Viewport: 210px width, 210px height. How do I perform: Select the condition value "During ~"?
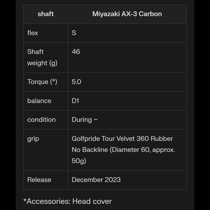85,120
